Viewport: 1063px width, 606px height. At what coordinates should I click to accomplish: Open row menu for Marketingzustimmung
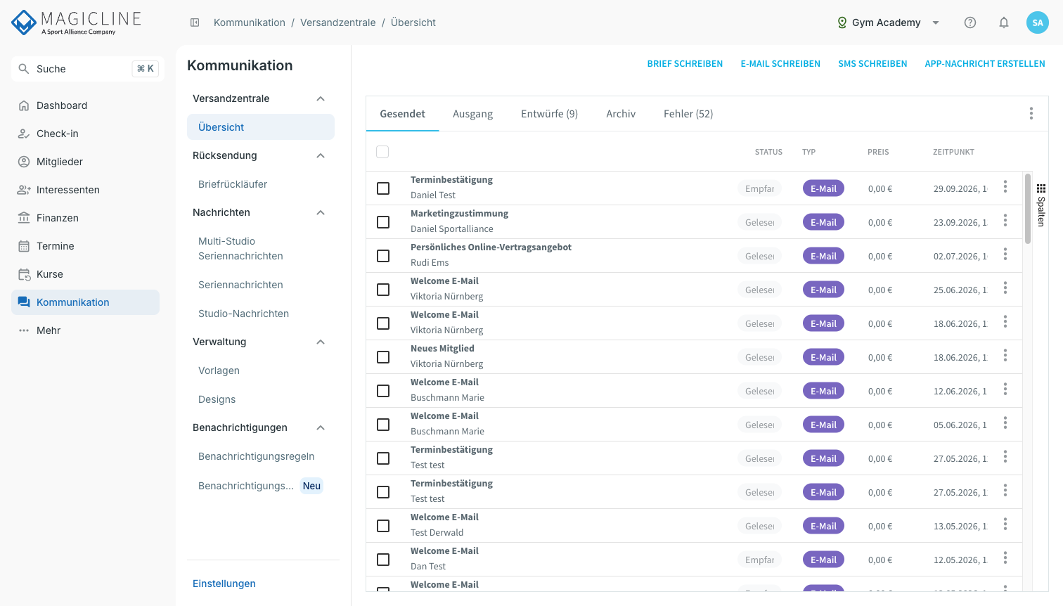(1005, 220)
